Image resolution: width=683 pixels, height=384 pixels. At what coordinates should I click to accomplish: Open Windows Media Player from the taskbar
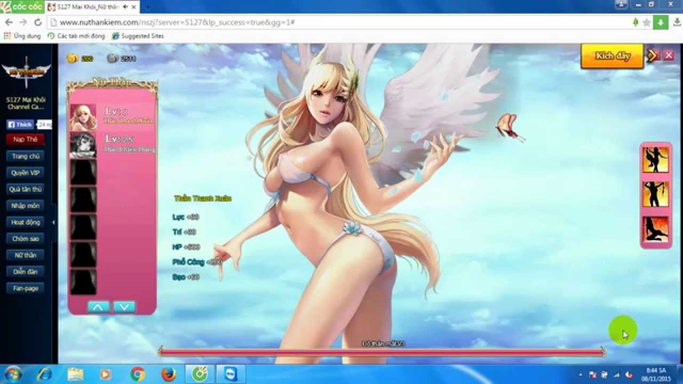(x=106, y=374)
